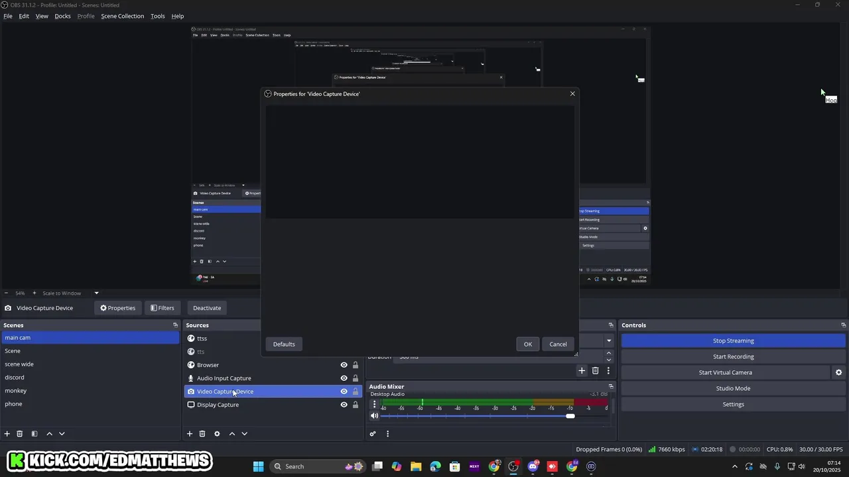849x477 pixels.
Task: Open Settings from Controls panel
Action: [733, 404]
